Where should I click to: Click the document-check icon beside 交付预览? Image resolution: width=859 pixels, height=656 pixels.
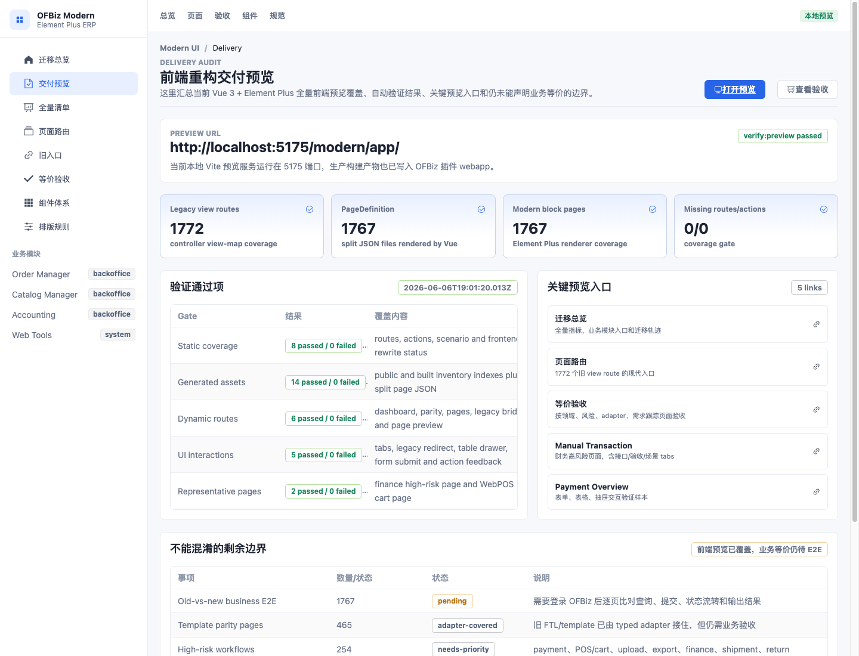(x=29, y=83)
